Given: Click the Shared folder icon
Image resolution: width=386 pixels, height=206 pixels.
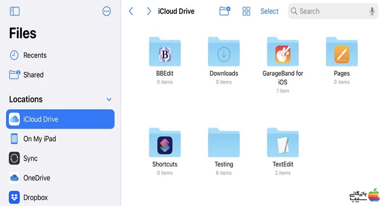Looking at the screenshot, I should click(x=15, y=75).
